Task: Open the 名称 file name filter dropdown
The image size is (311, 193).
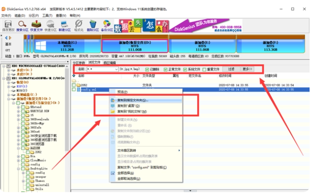Action: (x=116, y=69)
